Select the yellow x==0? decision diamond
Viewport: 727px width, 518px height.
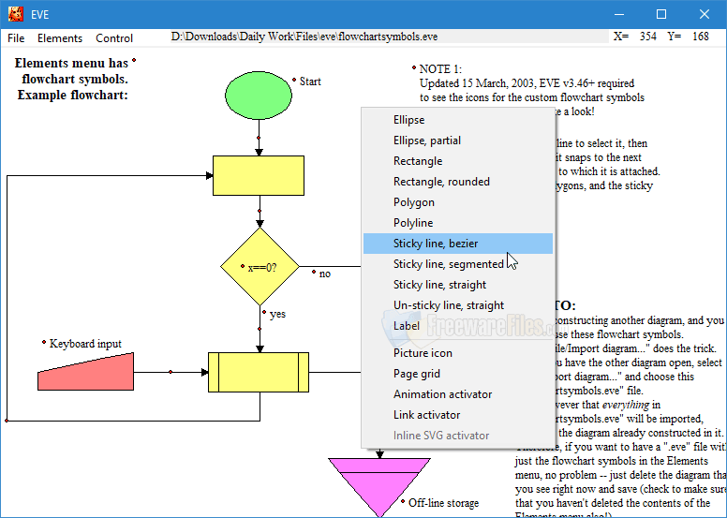coord(260,267)
